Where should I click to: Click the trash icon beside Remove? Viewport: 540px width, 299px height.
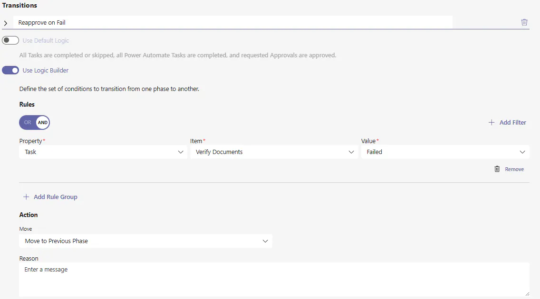click(497, 169)
